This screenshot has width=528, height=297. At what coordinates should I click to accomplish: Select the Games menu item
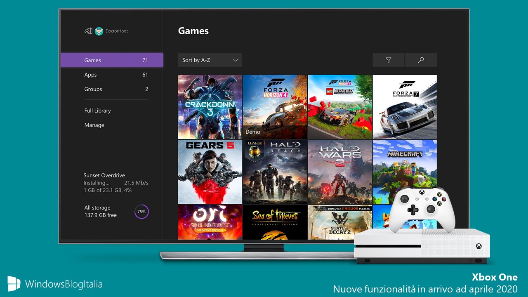coord(112,60)
